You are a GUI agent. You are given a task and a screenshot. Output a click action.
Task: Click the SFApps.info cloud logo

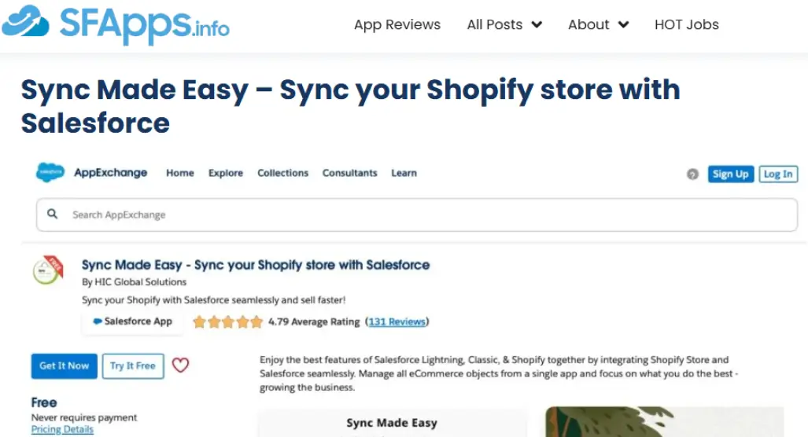click(25, 24)
